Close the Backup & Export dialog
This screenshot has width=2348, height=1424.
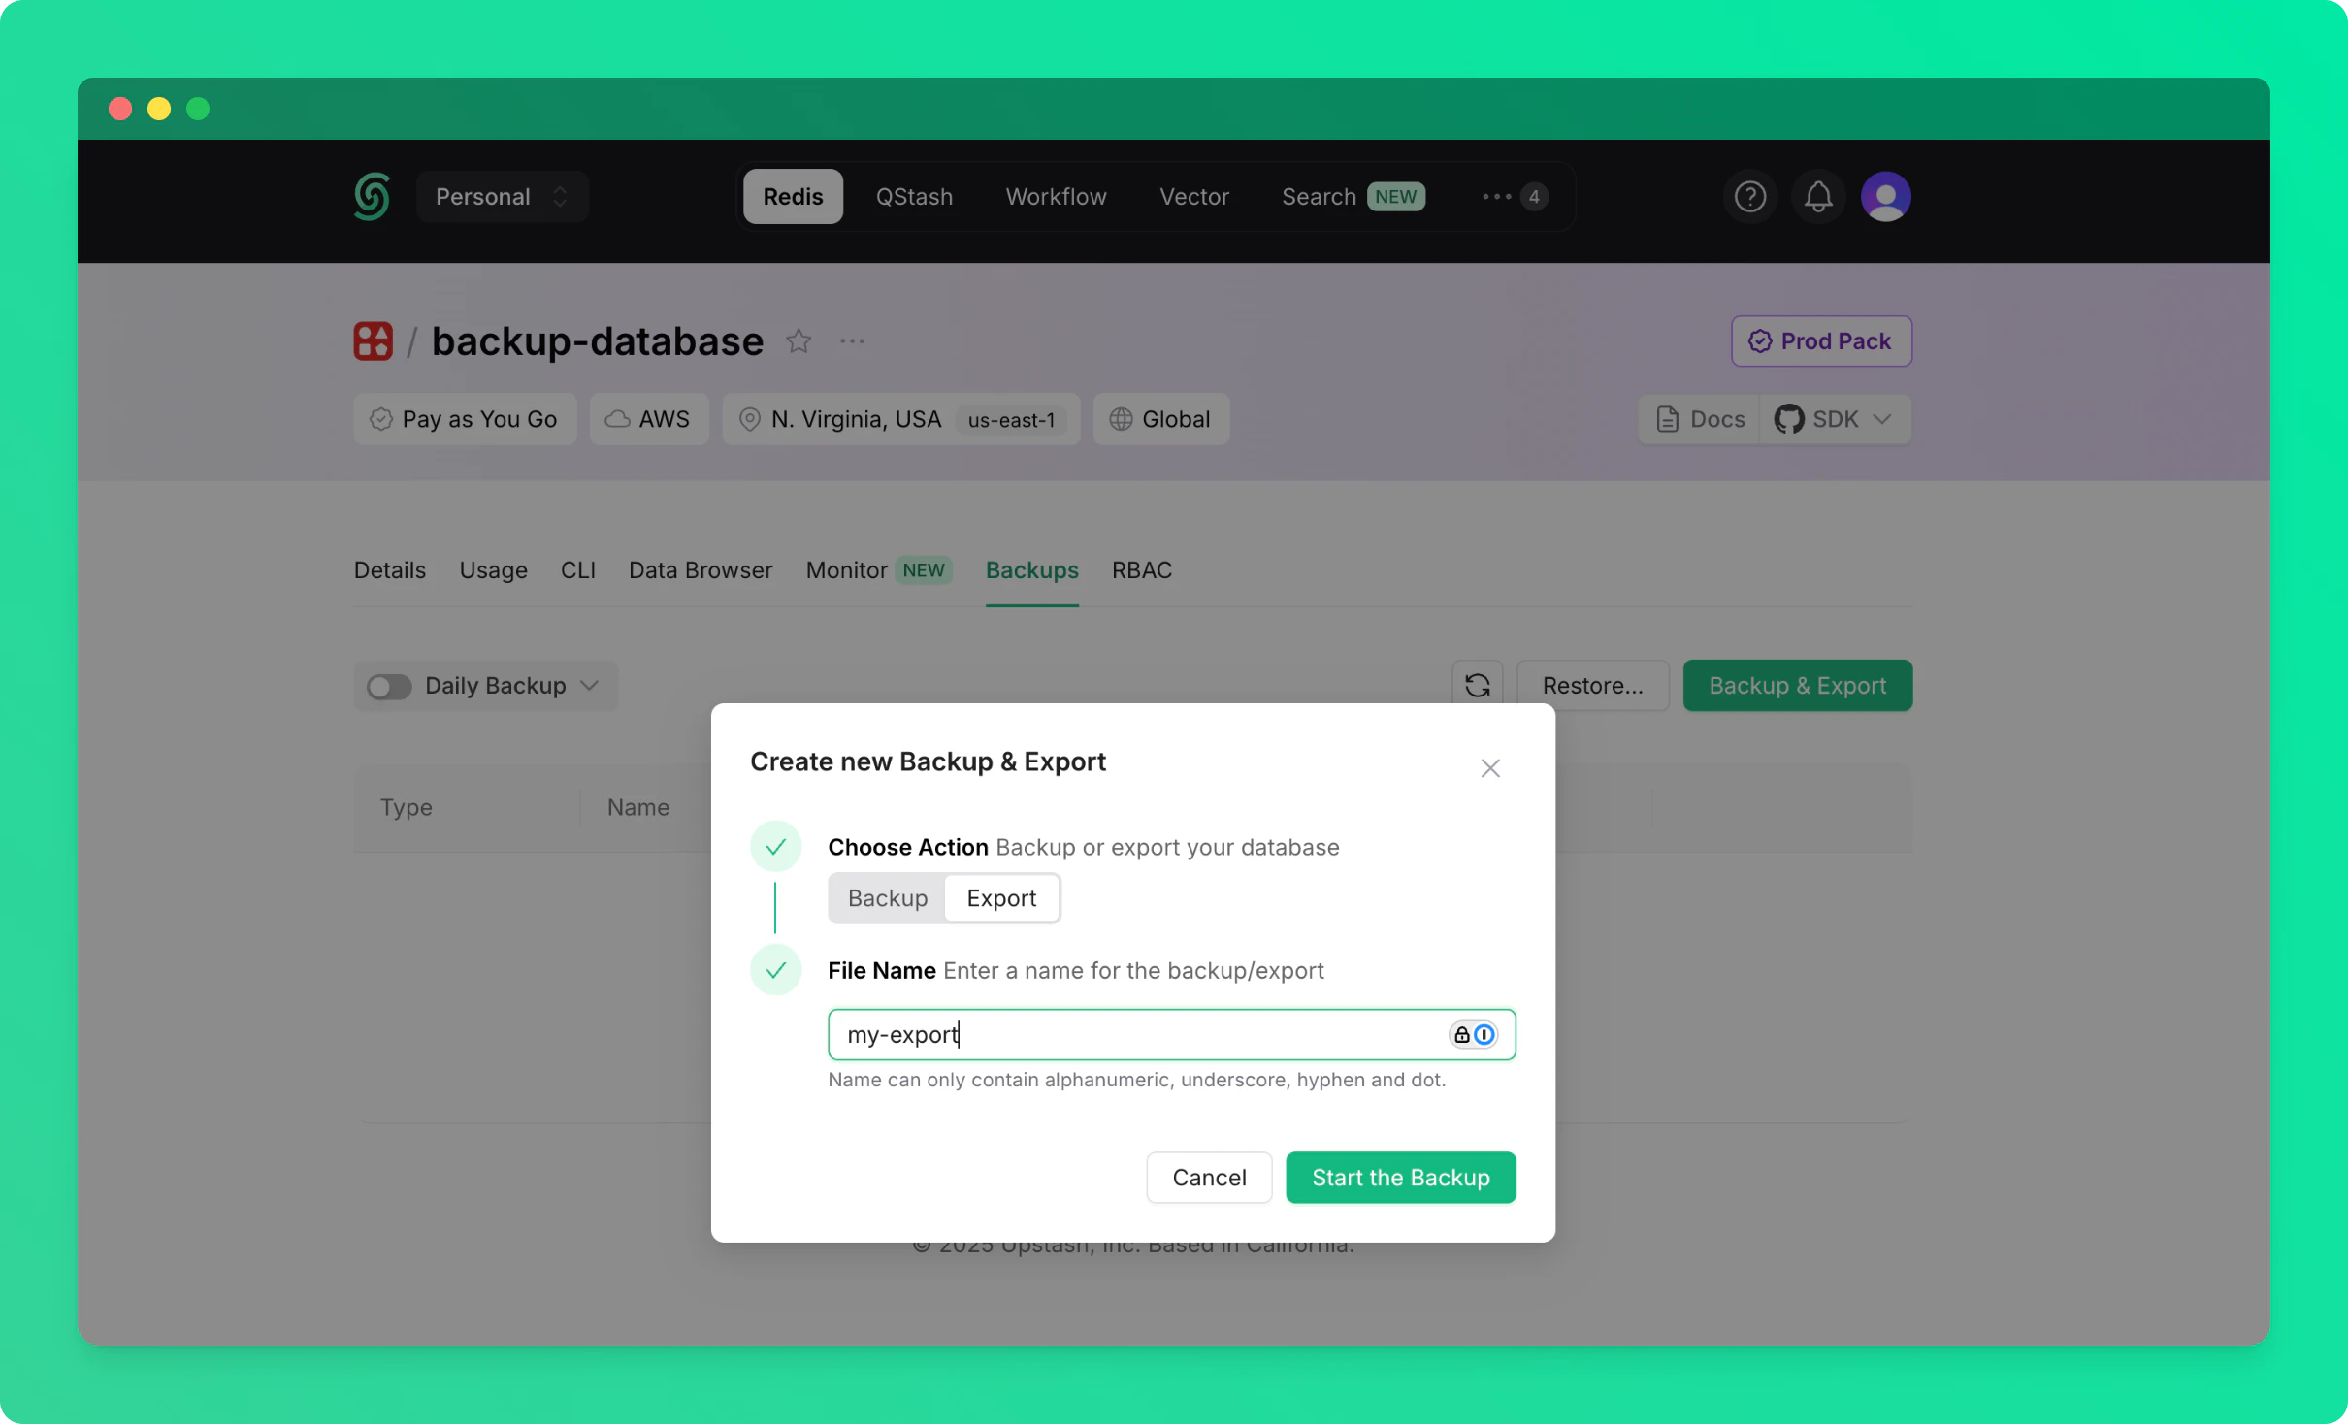[1490, 768]
